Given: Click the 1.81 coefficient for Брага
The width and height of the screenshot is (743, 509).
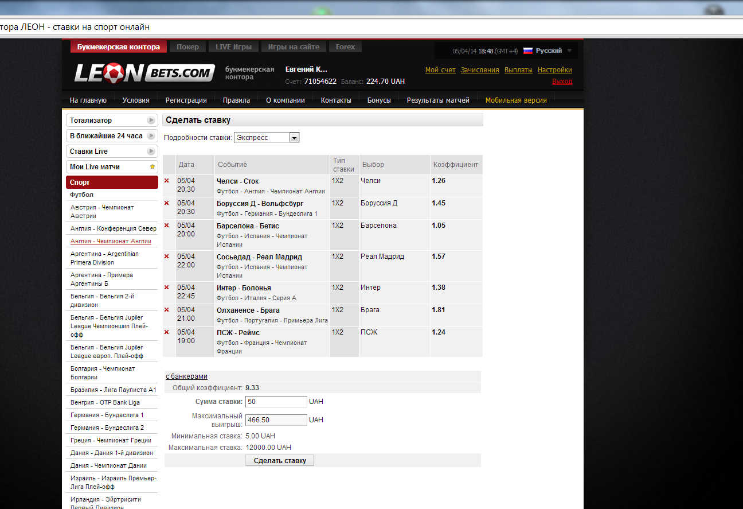Looking at the screenshot, I should click(439, 310).
